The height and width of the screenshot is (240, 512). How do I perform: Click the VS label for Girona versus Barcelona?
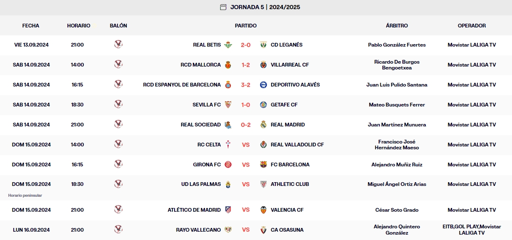(x=246, y=165)
